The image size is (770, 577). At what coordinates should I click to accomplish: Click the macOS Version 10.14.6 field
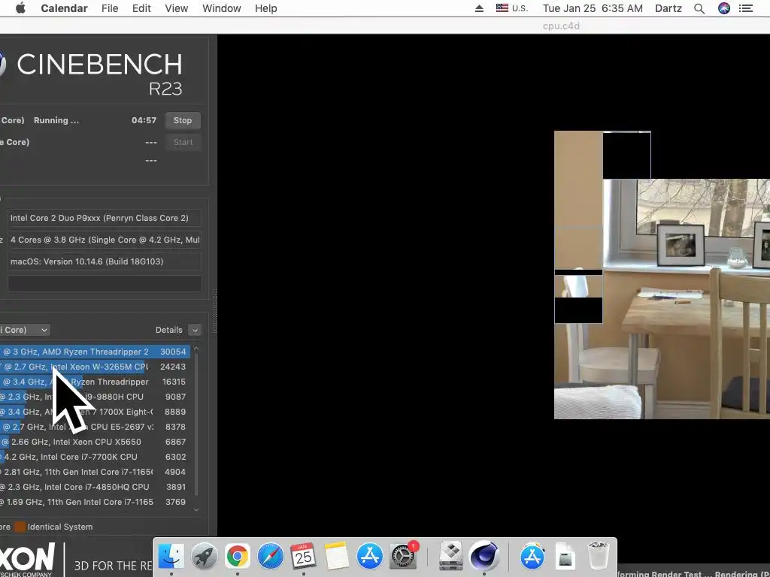point(105,261)
